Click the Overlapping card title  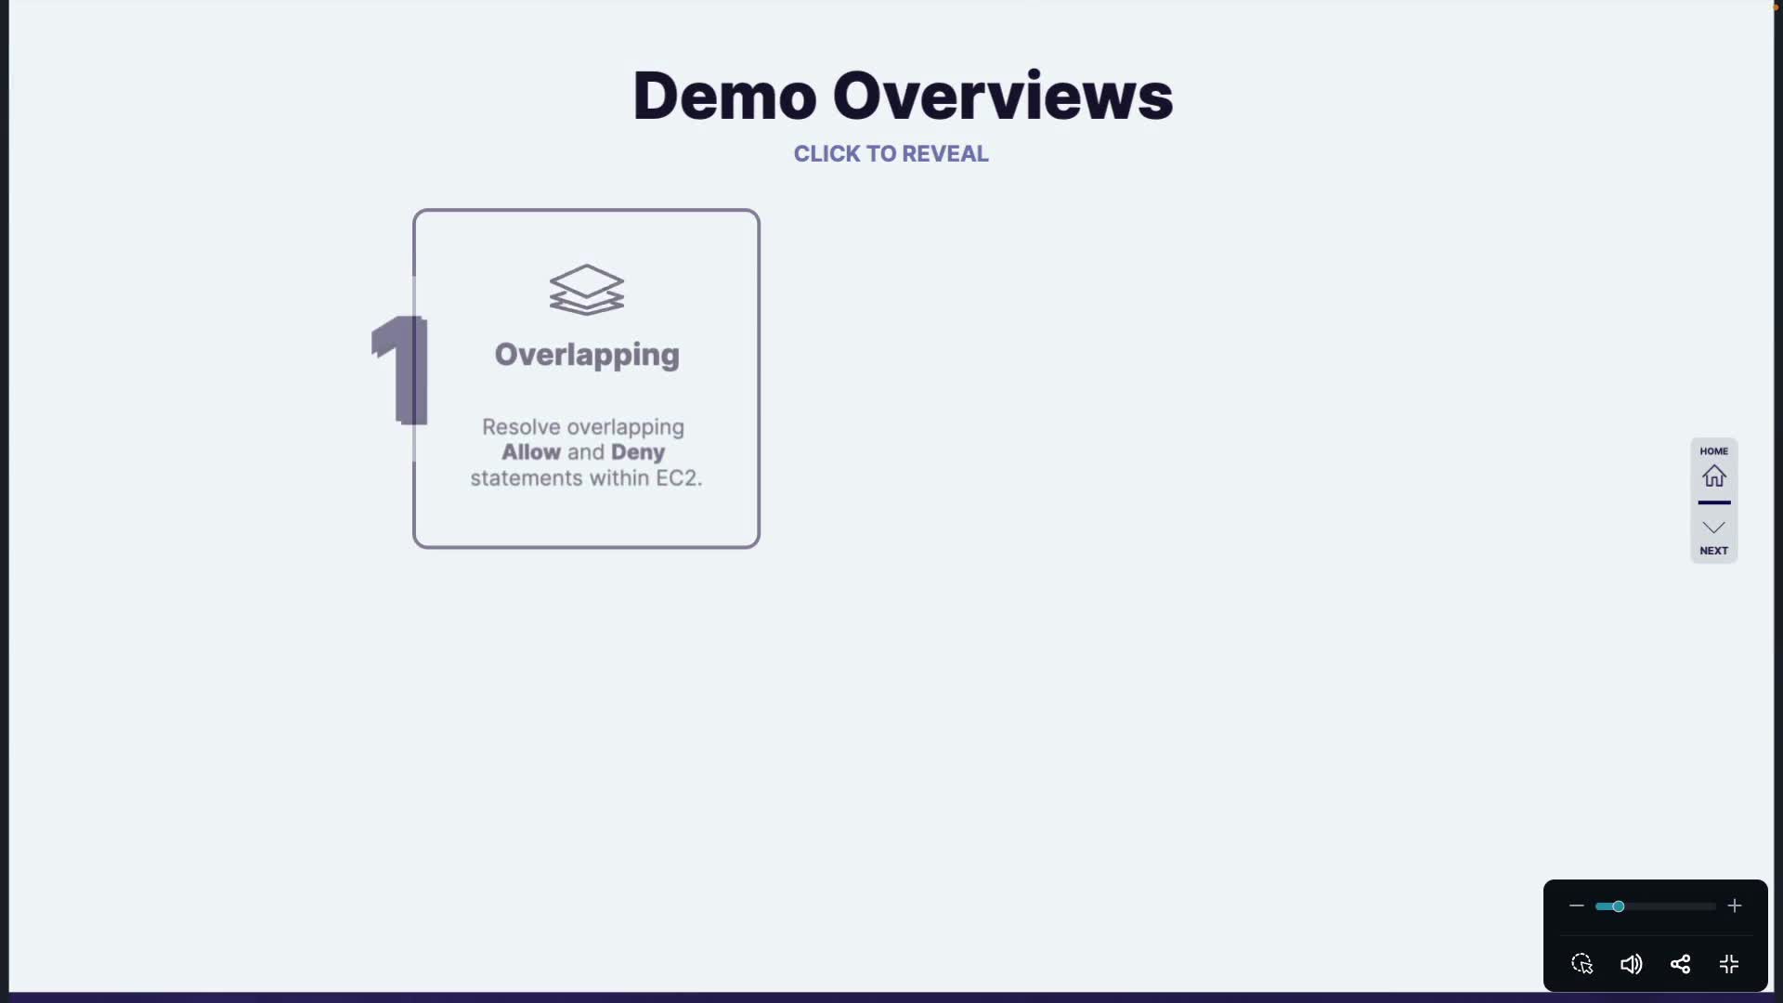[586, 354]
